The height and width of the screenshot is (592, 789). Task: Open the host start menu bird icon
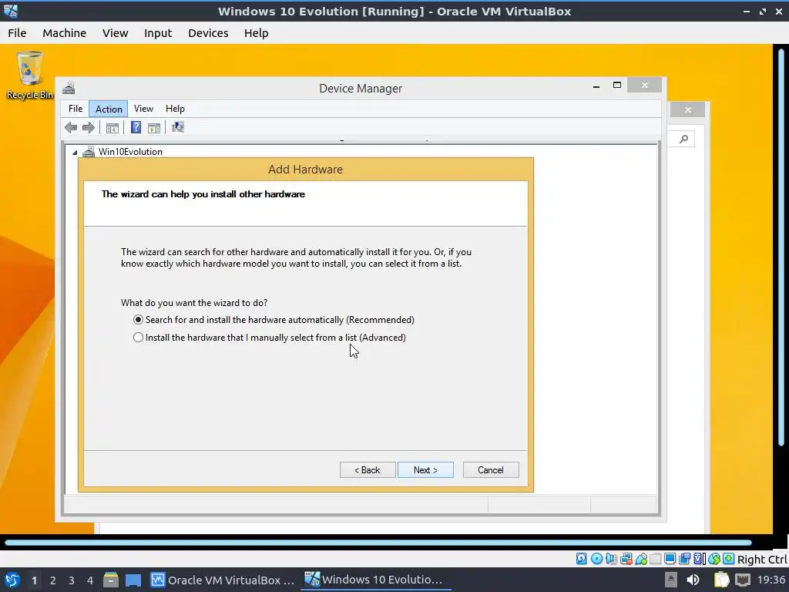tap(12, 580)
